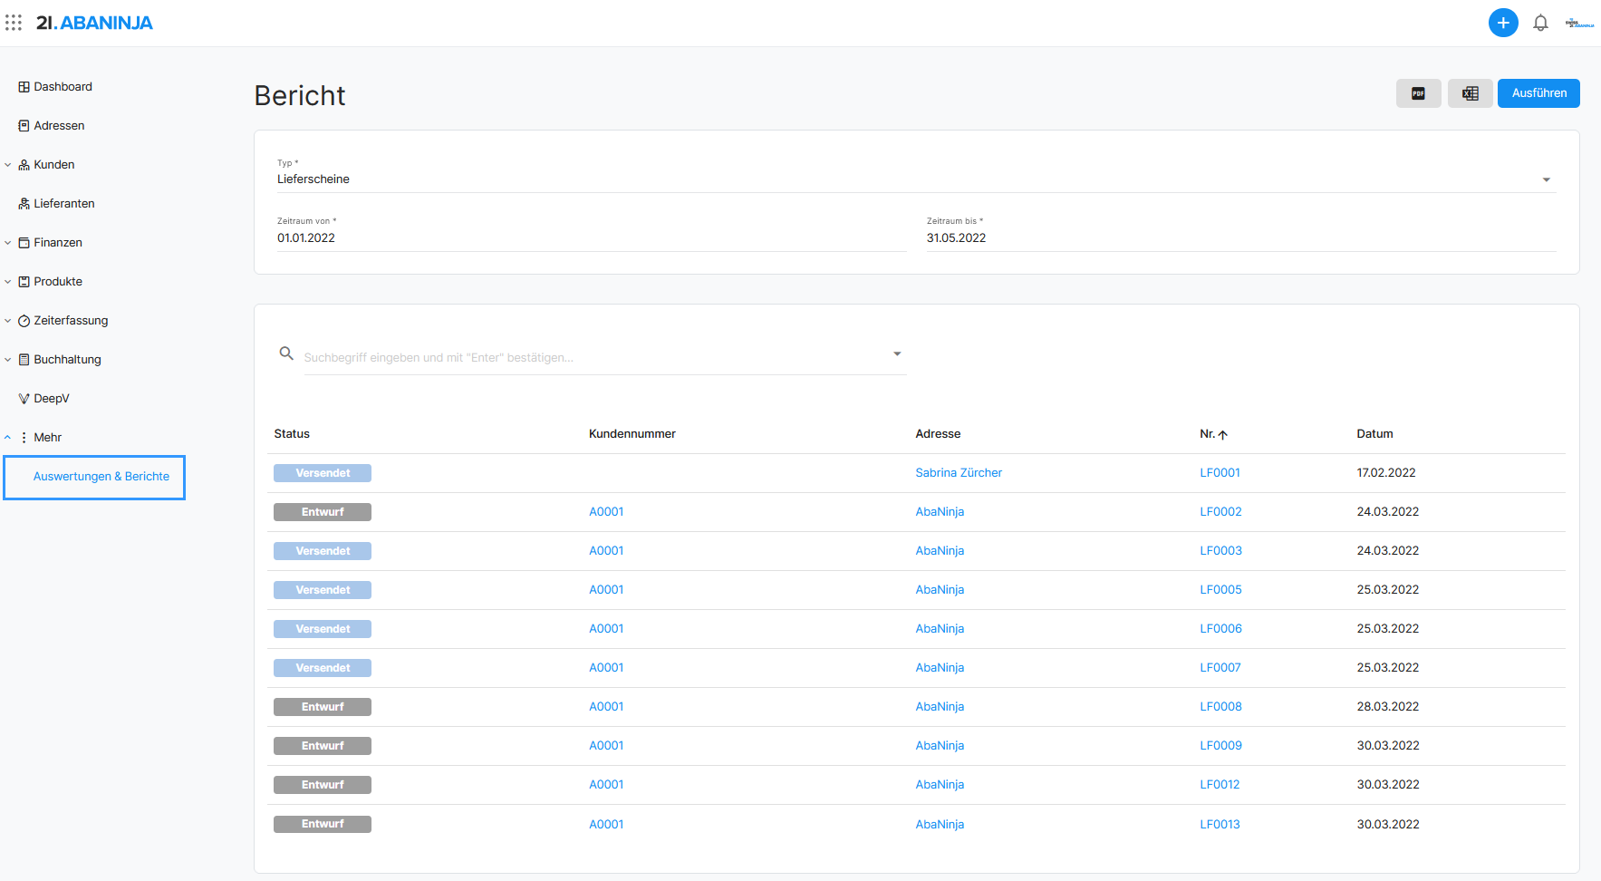Sort by Nr. column arrow
This screenshot has width=1601, height=881.
[x=1223, y=435]
